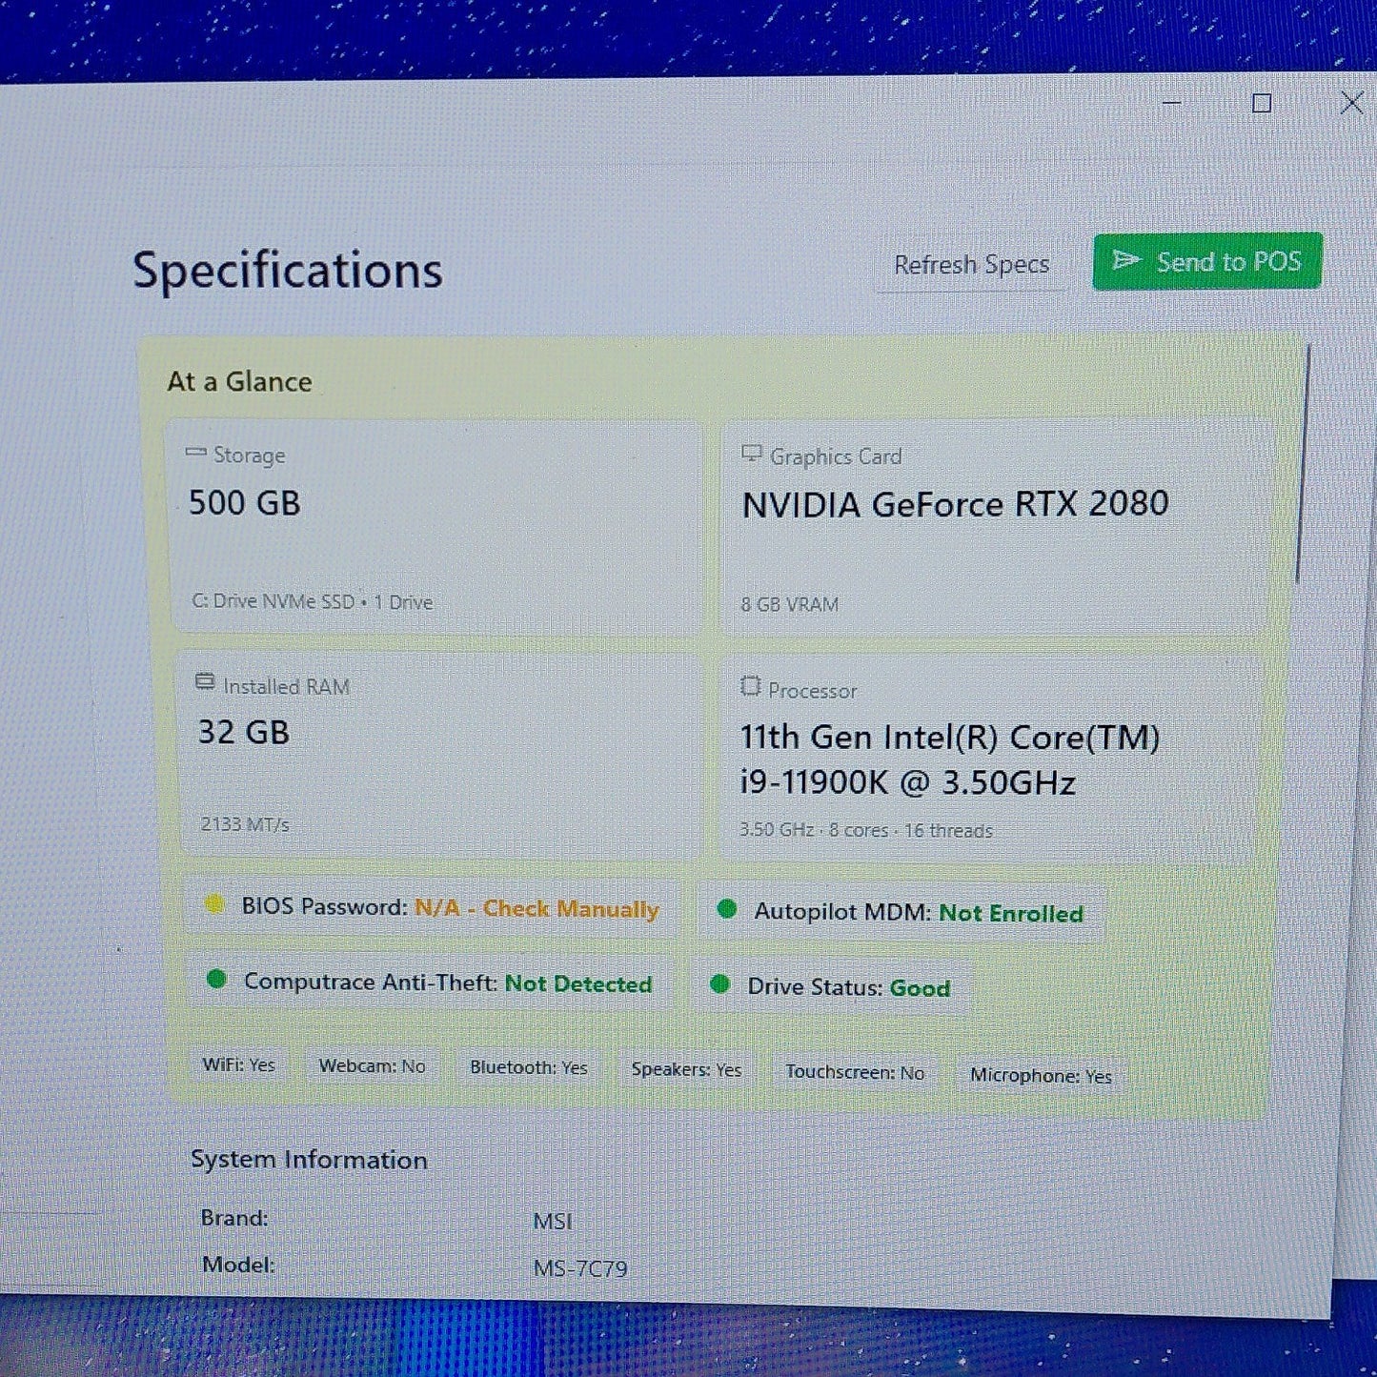1377x1377 pixels.
Task: Click the "At a Glance" section title
Action: [x=240, y=381]
